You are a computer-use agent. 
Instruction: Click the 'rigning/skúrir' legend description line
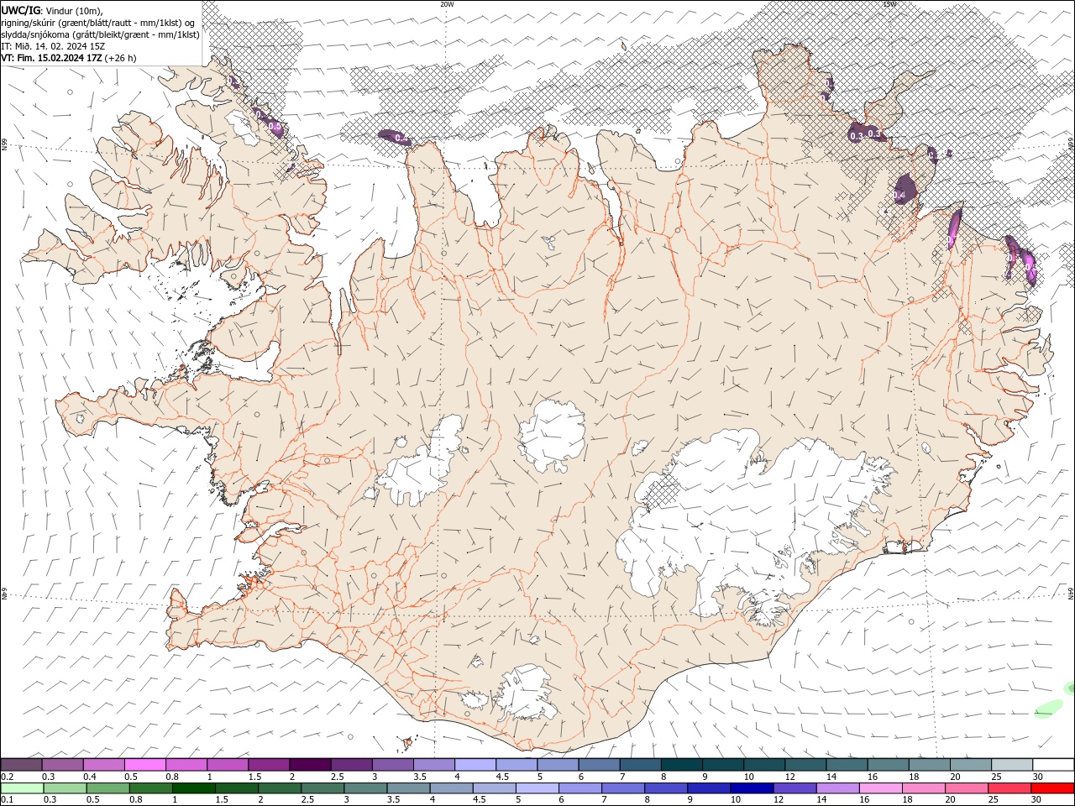point(97,23)
